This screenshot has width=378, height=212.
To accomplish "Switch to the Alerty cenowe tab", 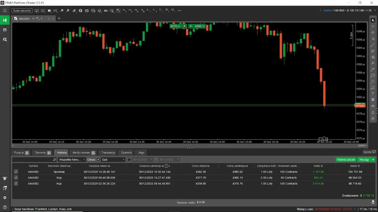I will [84, 153].
